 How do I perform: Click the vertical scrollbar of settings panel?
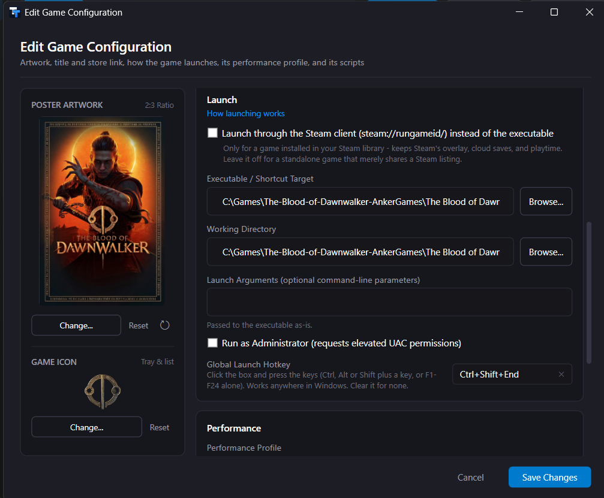[588, 292]
